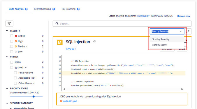Viewport: 197px width, 109px height.
Task: Copy link icon next to SQL Injection
Action: click(94, 42)
